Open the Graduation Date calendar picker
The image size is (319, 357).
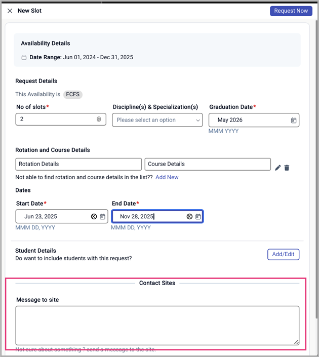pyautogui.click(x=293, y=121)
